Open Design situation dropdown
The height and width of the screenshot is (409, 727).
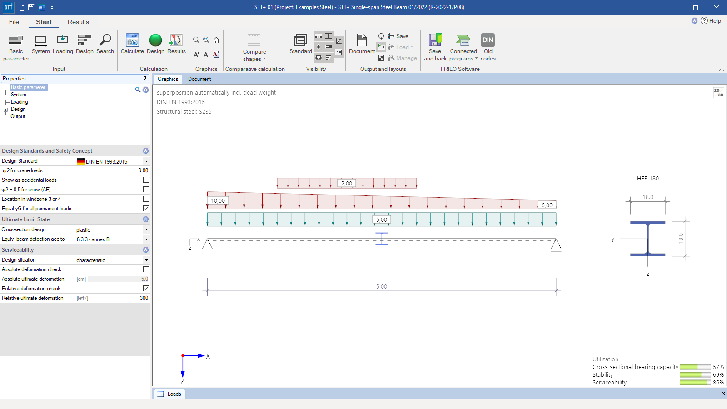[x=146, y=260]
